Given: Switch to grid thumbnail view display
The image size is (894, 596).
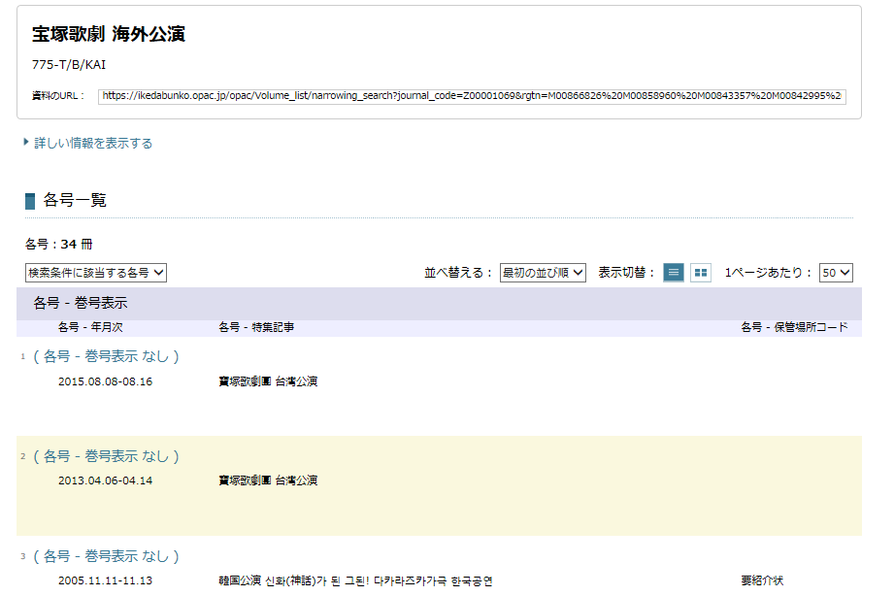Looking at the screenshot, I should 701,273.
